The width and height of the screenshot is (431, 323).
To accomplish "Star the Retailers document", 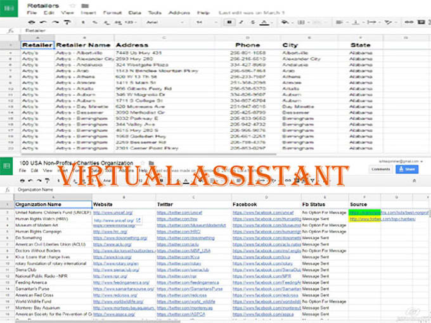I will [72, 6].
